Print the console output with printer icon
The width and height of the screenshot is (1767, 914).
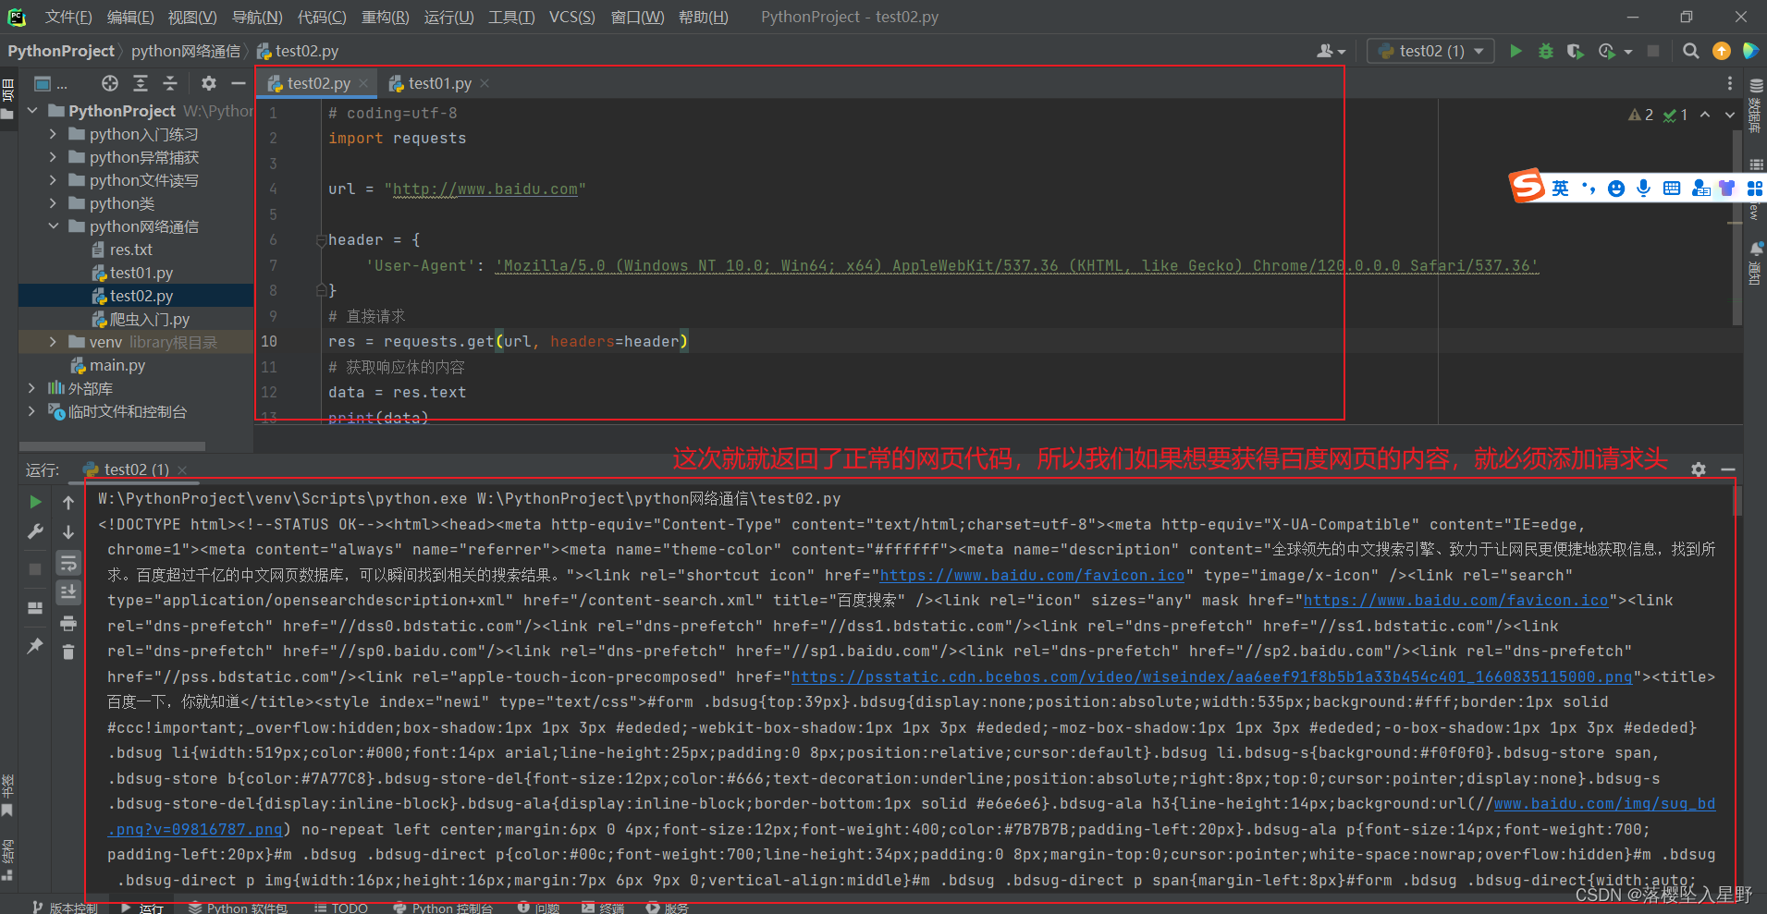click(68, 623)
